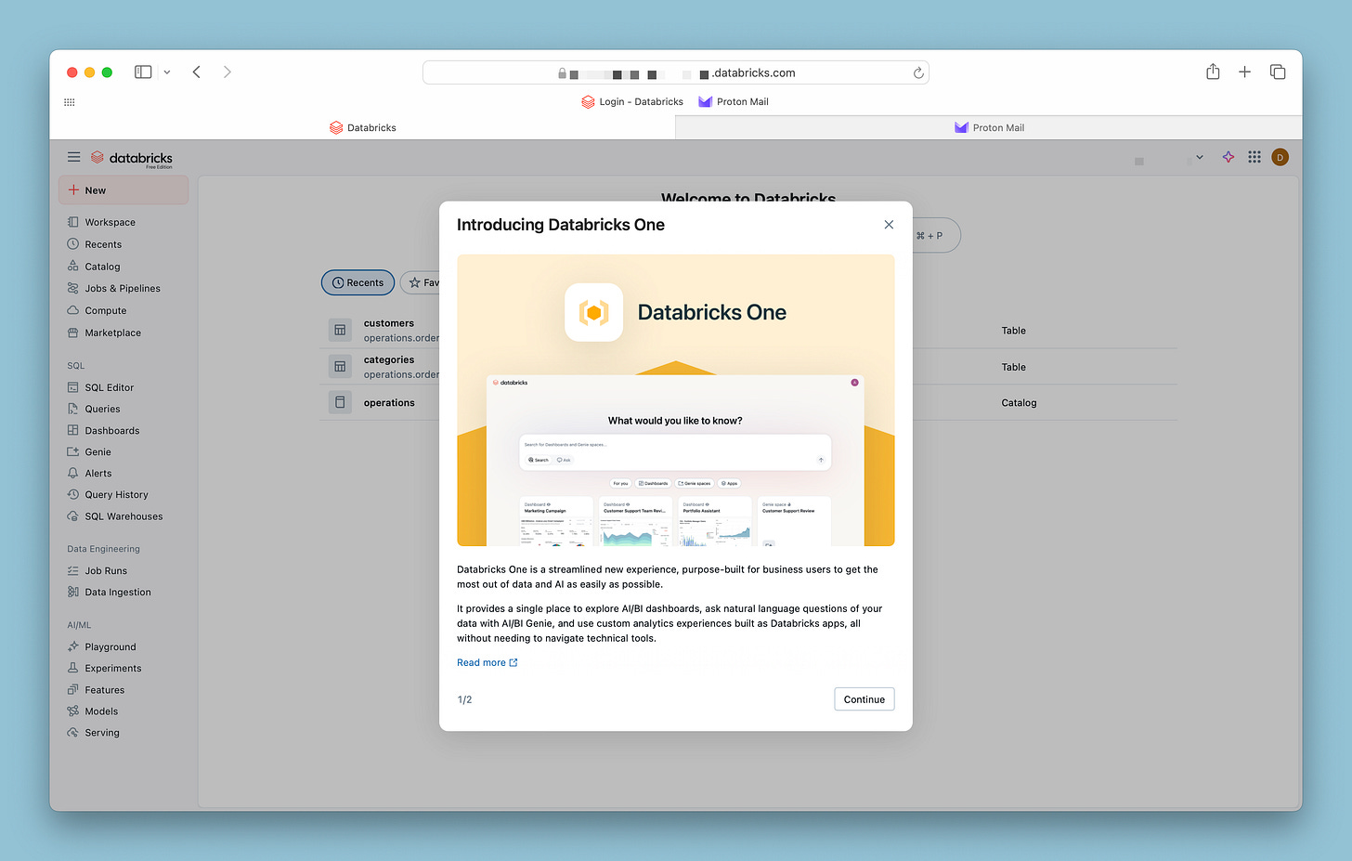Open SQL Warehouses in the sidebar
Viewport: 1352px width, 861px height.
click(123, 516)
